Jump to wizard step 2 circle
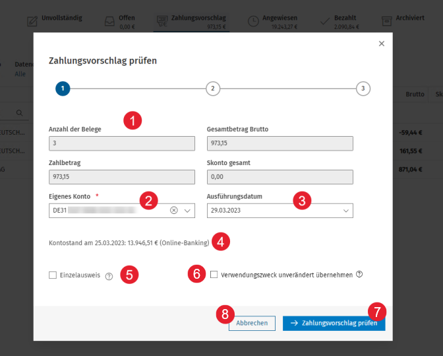Screen dimensions: 443x356 [x=213, y=89]
